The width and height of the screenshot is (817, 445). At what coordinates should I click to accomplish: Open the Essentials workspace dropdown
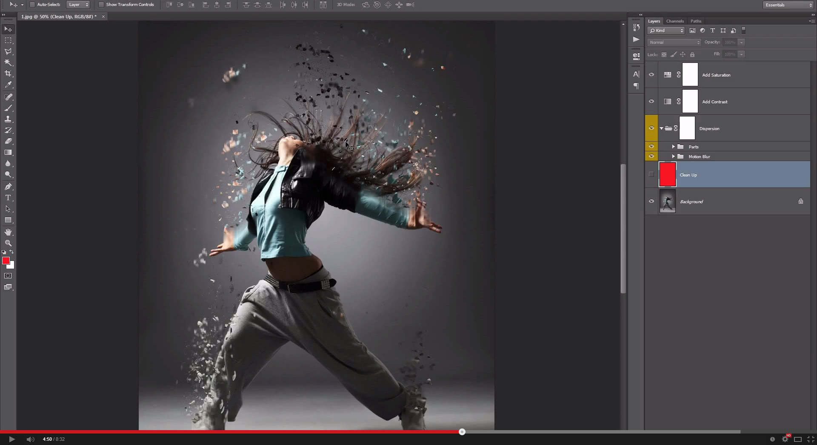[788, 5]
